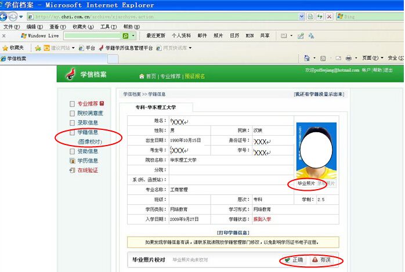
Task: Click the 正确 confirm button
Action: [292, 260]
